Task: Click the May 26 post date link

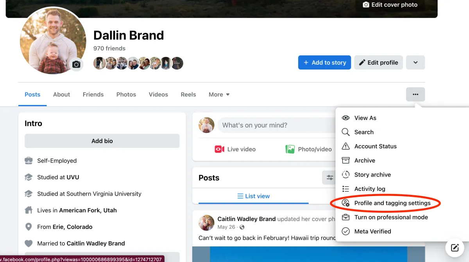Action: coord(227,227)
